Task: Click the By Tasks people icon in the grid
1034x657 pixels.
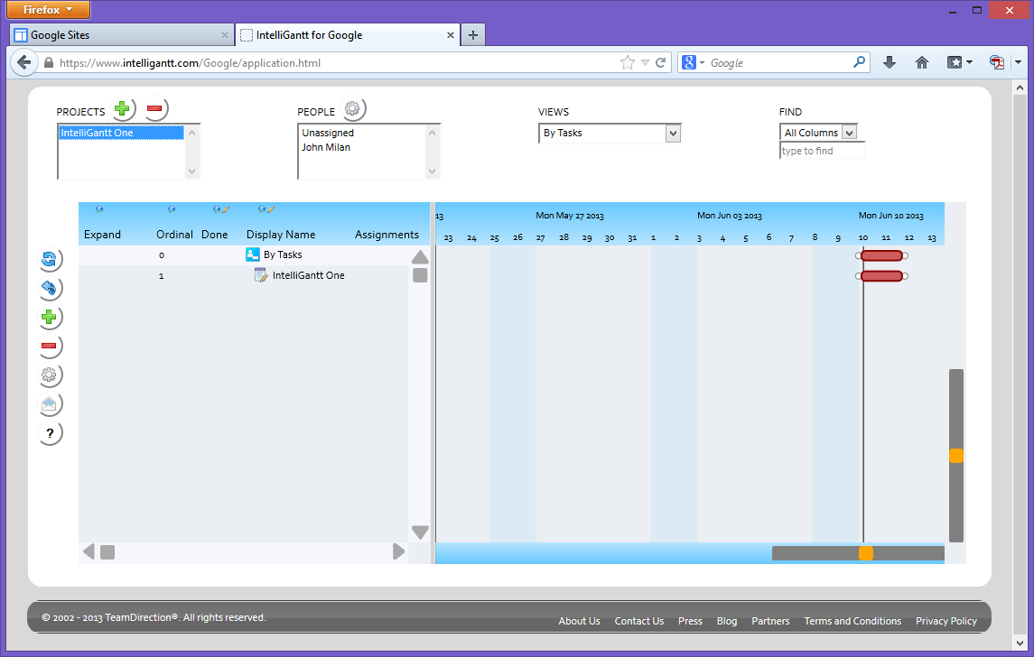Action: click(253, 254)
